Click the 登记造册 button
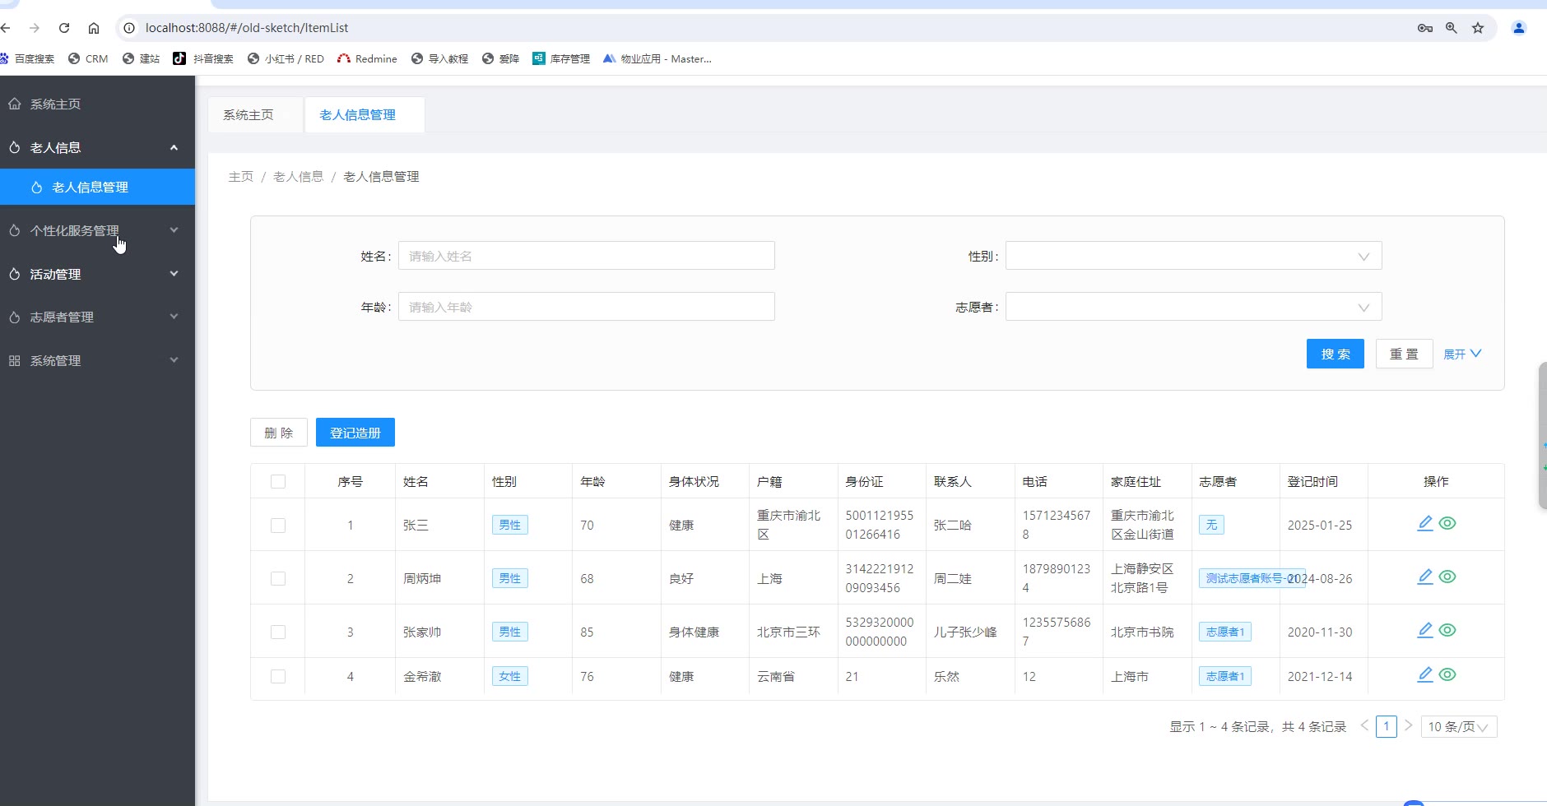Viewport: 1547px width, 806px height. pyautogui.click(x=355, y=433)
